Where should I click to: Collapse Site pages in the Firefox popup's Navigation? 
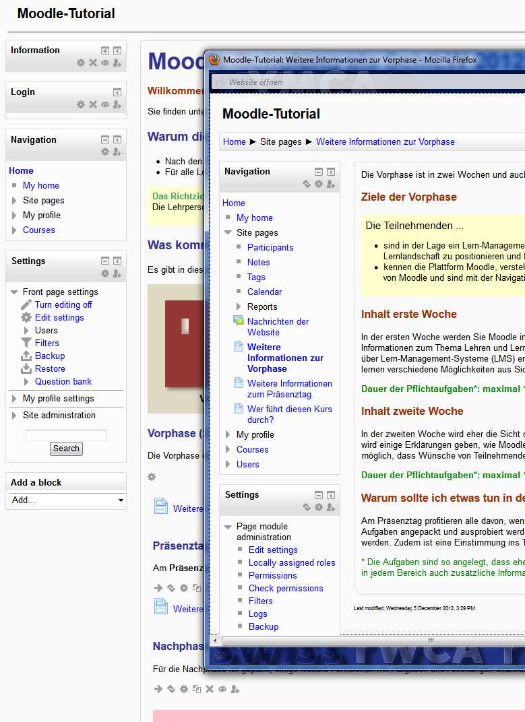[x=228, y=232]
